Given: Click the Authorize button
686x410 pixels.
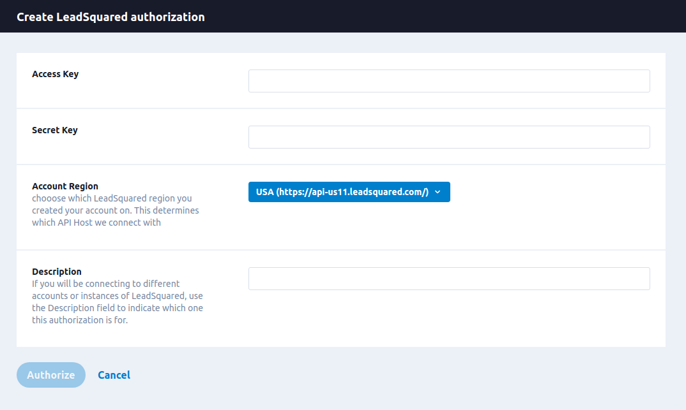Looking at the screenshot, I should coord(50,375).
